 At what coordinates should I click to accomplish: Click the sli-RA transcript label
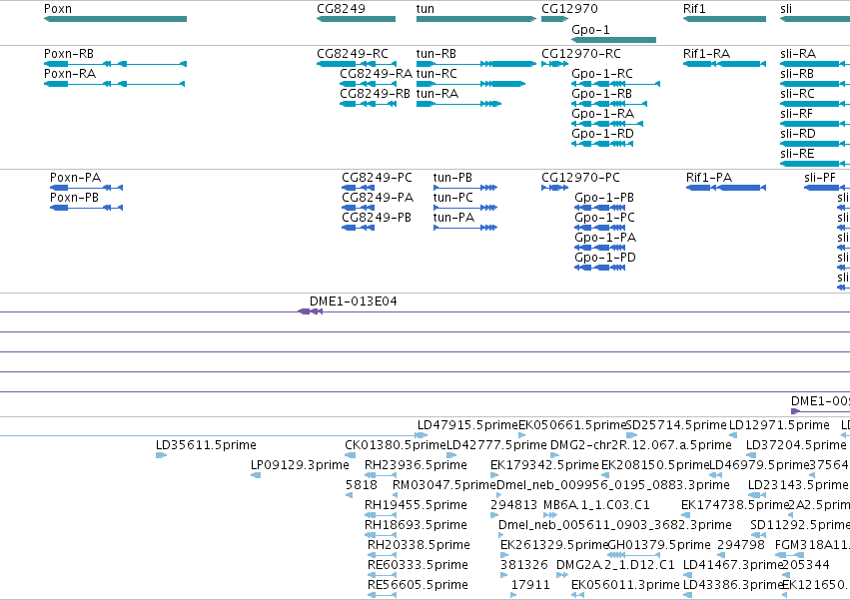[x=798, y=54]
